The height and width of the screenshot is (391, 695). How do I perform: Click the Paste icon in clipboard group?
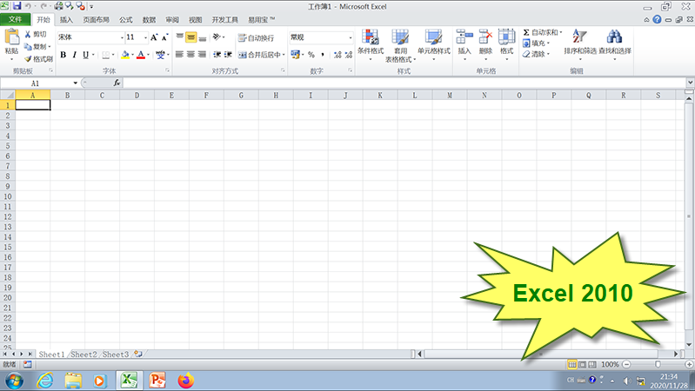pos(12,36)
